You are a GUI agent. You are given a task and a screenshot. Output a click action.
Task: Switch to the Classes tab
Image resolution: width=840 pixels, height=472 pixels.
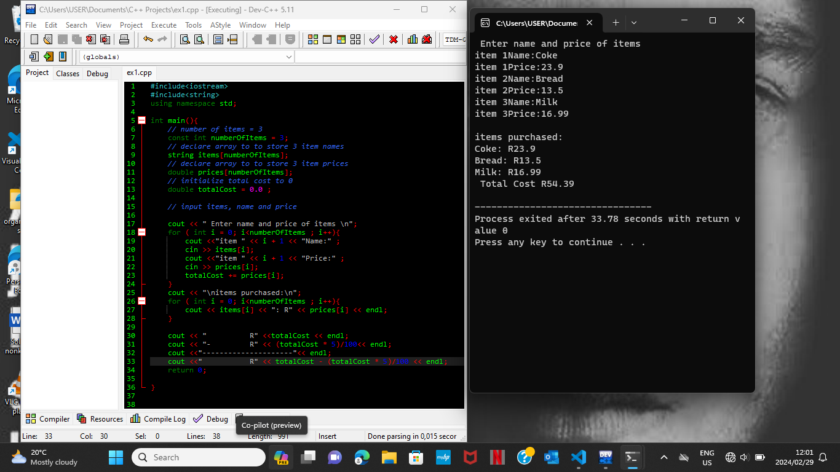[x=68, y=73]
